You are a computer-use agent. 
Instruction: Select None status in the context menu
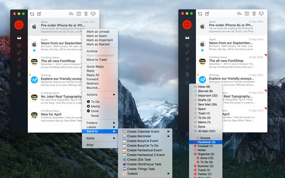click(95, 116)
